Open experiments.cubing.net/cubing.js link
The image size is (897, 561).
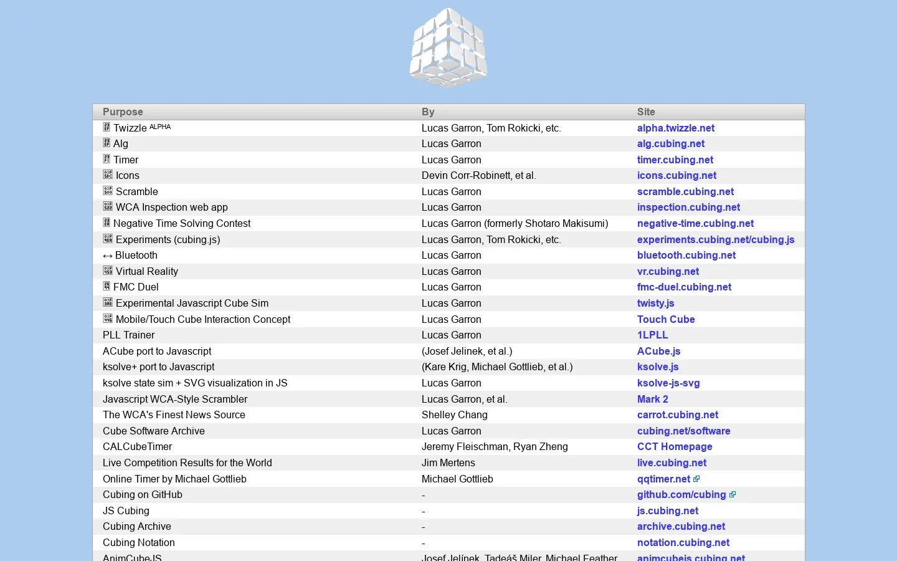click(716, 239)
